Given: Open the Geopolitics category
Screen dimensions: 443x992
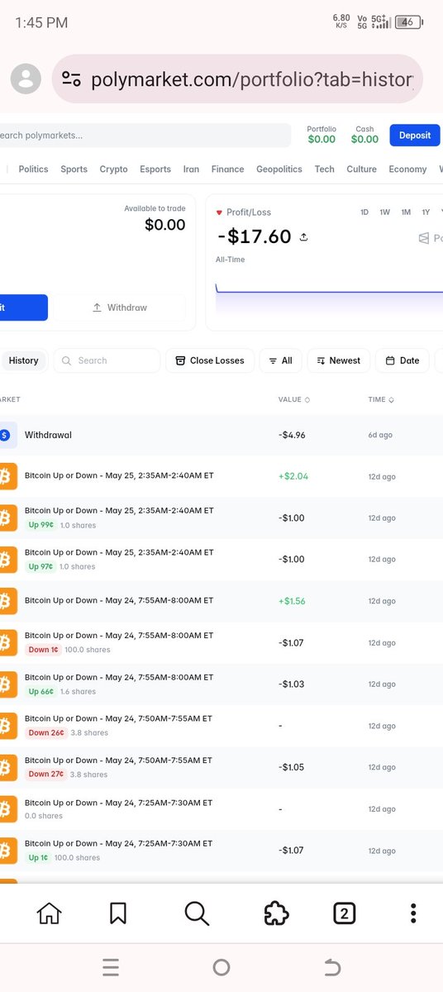Looking at the screenshot, I should [279, 169].
